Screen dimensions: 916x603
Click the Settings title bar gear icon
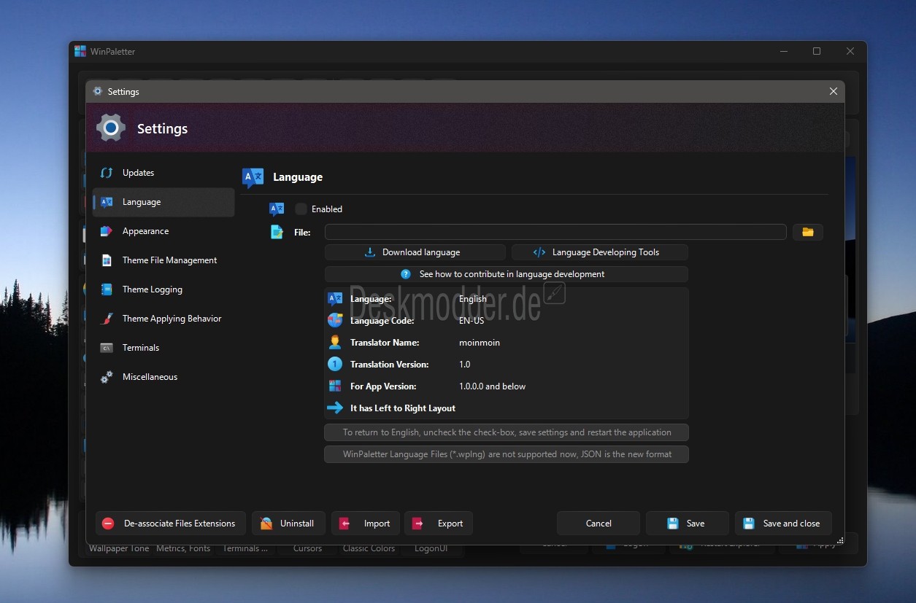(98, 91)
